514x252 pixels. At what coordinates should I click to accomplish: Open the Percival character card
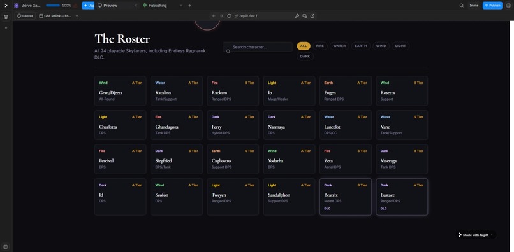(x=121, y=159)
